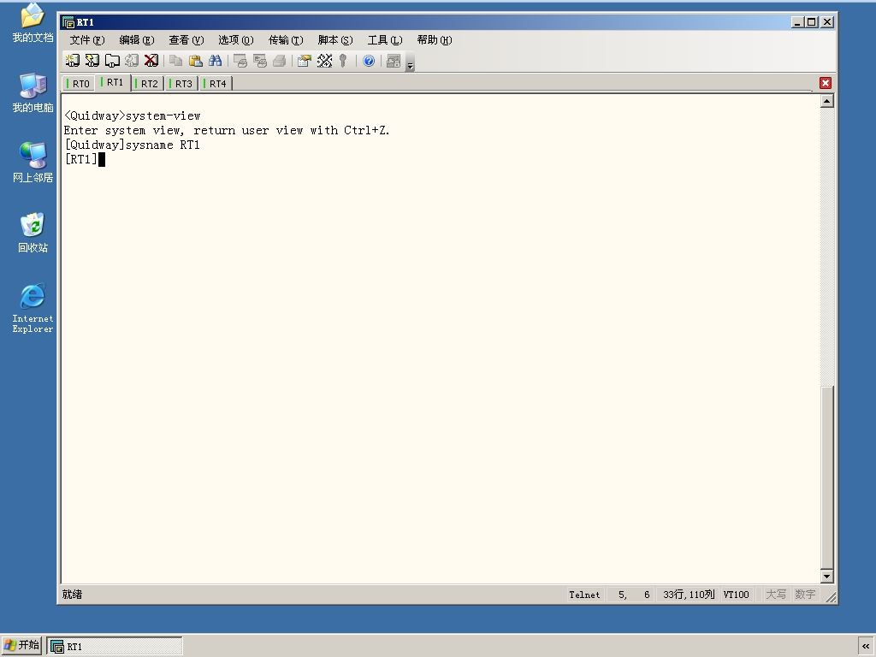This screenshot has height=657, width=876.
Task: Click the terminal scrollbar down arrow
Action: tap(827, 576)
